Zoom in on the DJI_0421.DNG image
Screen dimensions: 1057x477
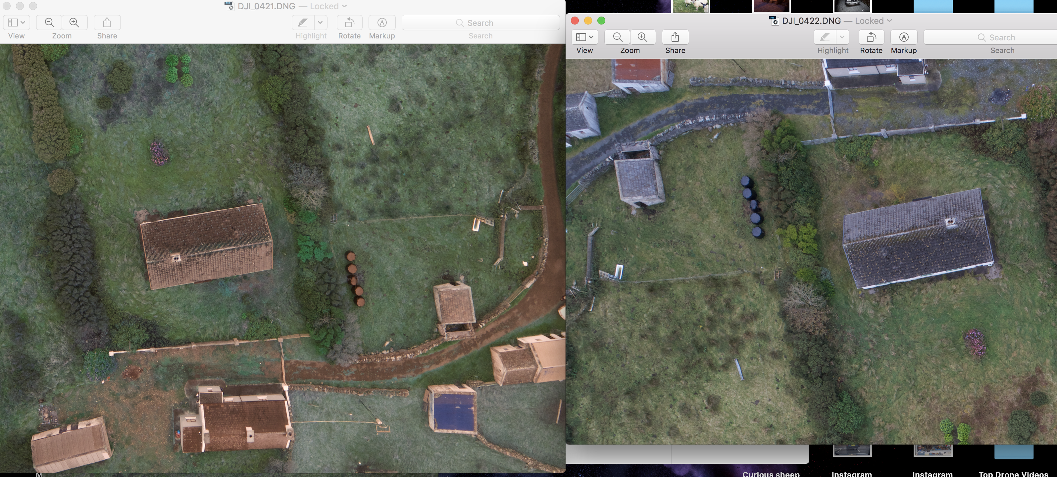[74, 23]
